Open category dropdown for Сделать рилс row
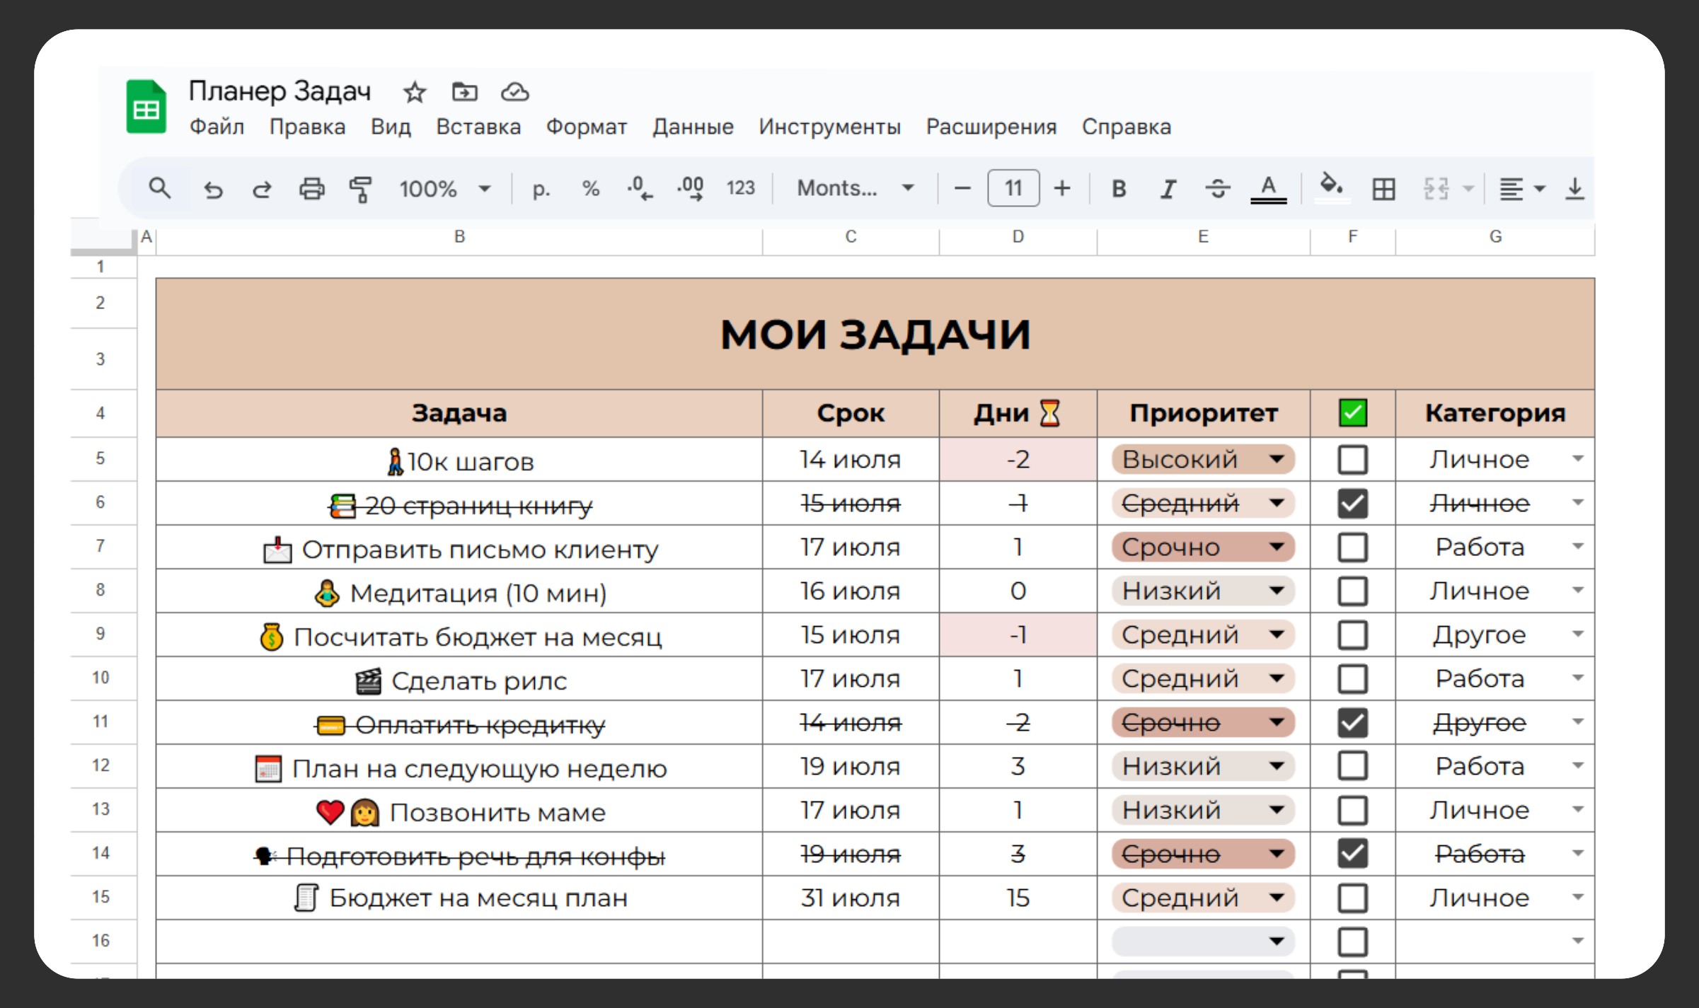Viewport: 1699px width, 1008px height. click(x=1577, y=678)
